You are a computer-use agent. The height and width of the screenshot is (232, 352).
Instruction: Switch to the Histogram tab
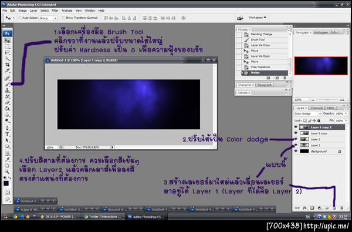click(321, 32)
